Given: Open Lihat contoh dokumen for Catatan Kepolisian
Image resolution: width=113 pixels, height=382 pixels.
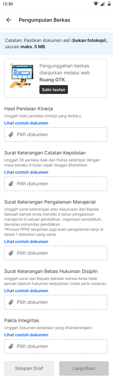Looking at the screenshot, I should tap(26, 172).
